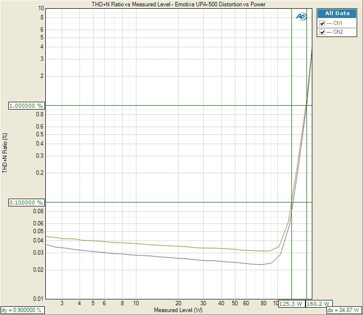Click the dy = 0.900000 % readout
The image size is (363, 315).
coord(21,310)
